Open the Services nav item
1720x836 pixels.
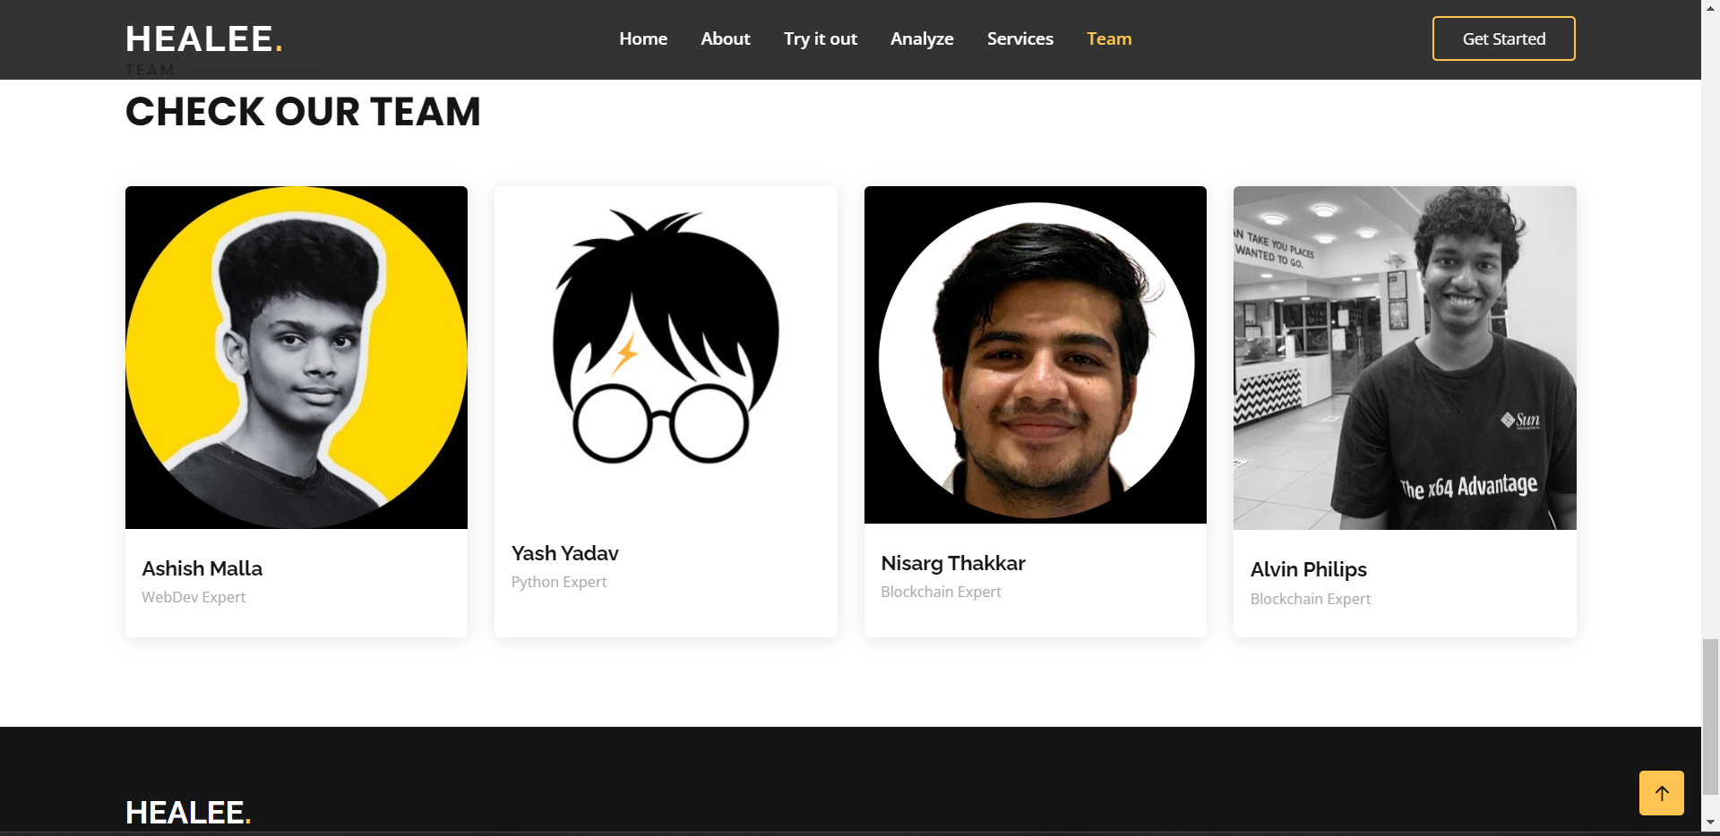[x=1020, y=38]
